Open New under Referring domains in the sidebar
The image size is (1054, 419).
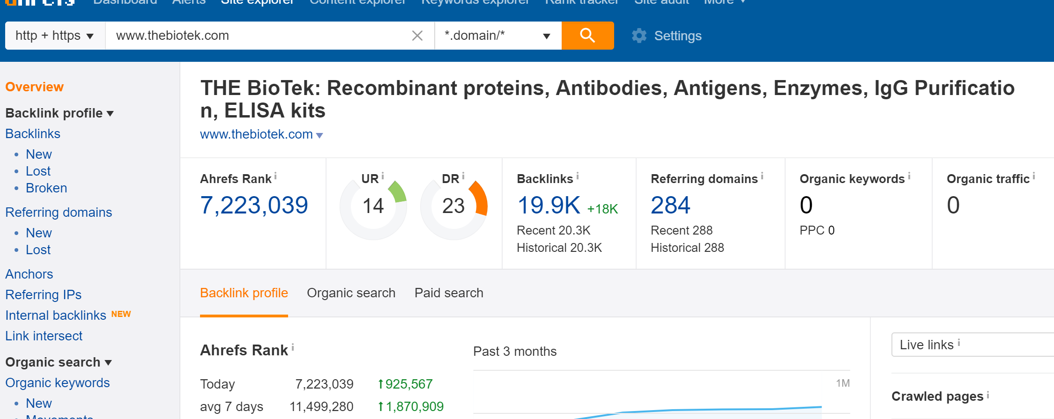tap(39, 233)
